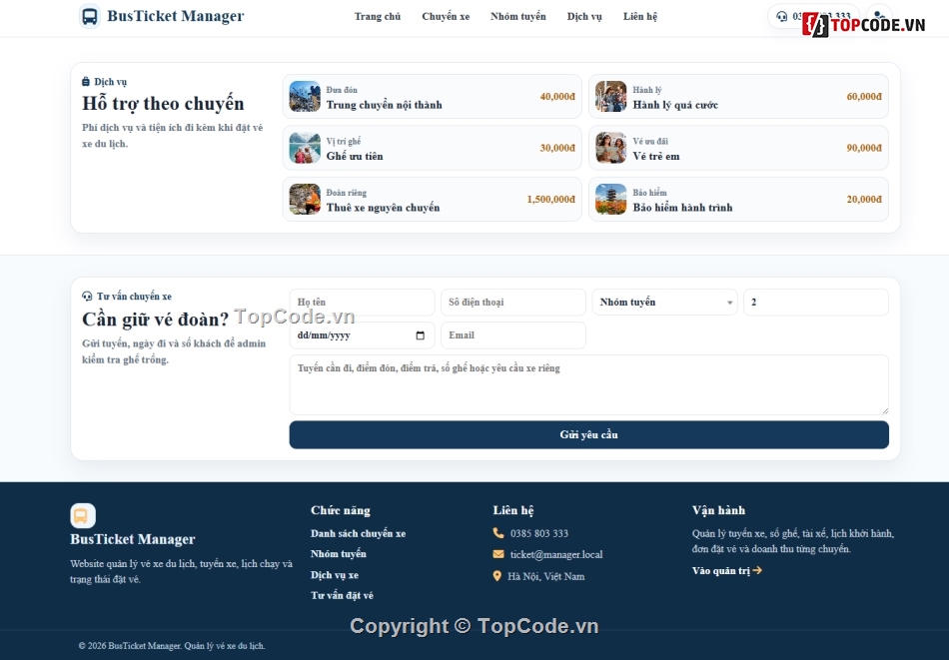Click the phone icon beside 0385 803 333

(498, 533)
